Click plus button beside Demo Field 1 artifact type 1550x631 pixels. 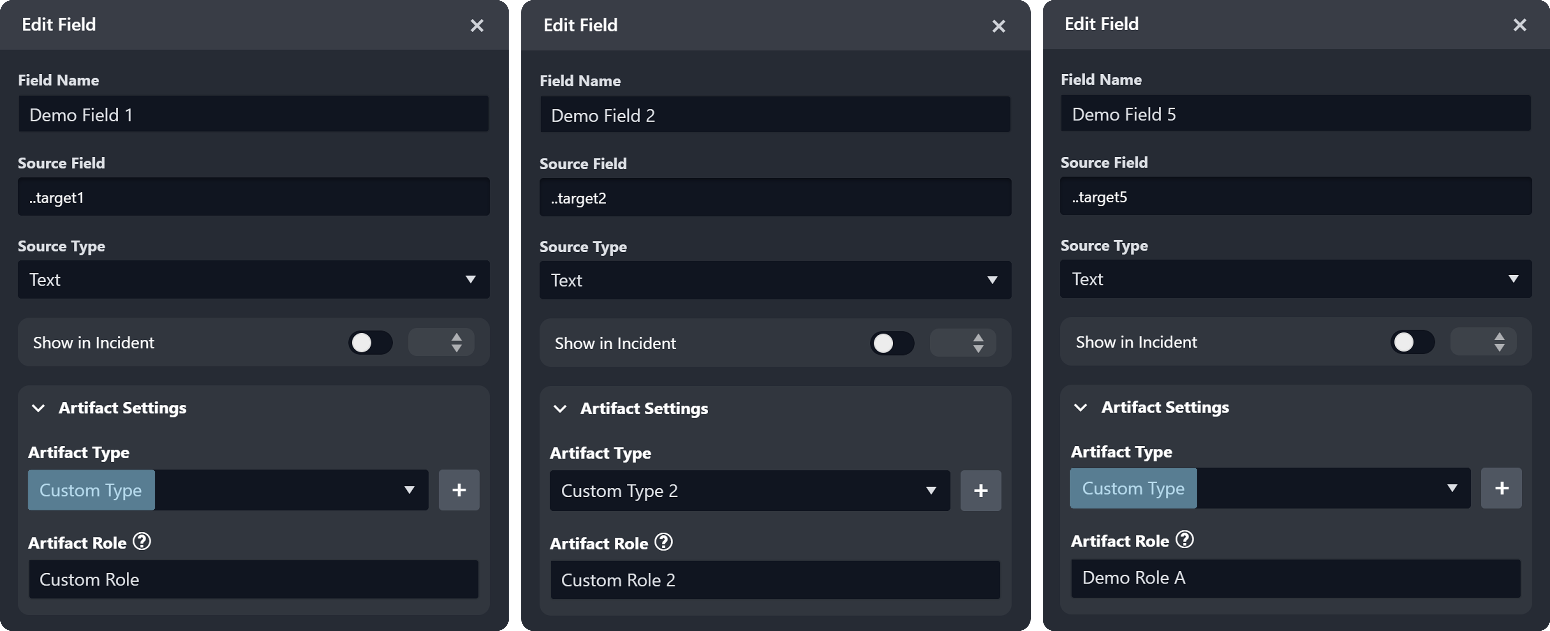click(459, 489)
